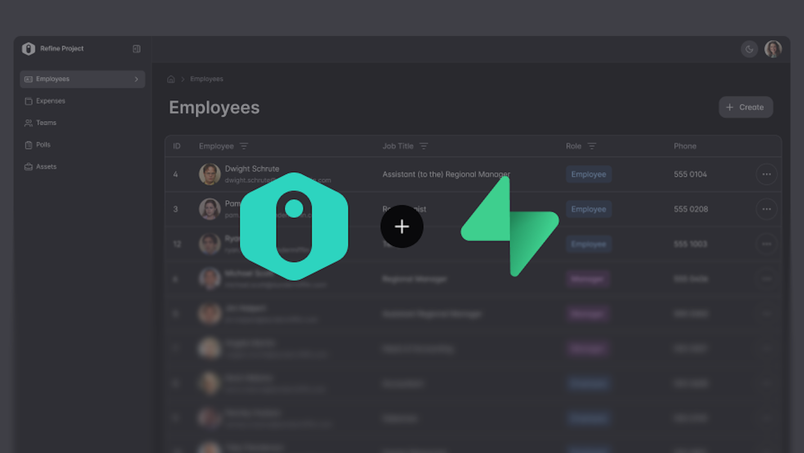Open the actions menu for Dwight Schrute's row
The width and height of the screenshot is (804, 453).
coord(767,174)
